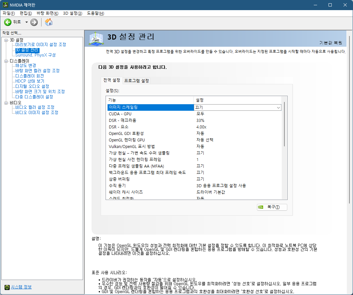
Task: Click the main panel vertical scrollbar
Action: tap(349, 119)
